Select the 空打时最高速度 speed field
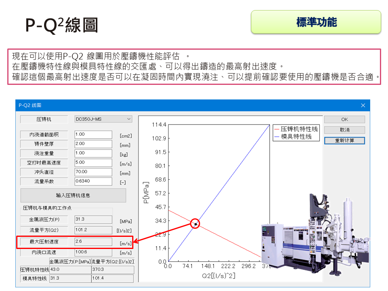Image resolution: width=388 pixels, height=291 pixels. pyautogui.click(x=93, y=162)
